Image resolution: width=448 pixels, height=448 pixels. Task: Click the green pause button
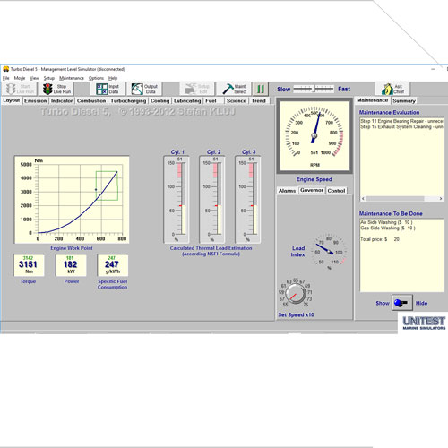[261, 89]
